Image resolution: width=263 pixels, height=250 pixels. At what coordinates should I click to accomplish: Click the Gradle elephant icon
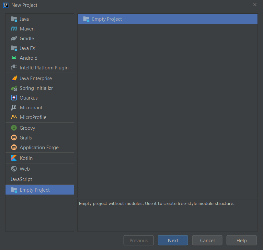pyautogui.click(x=14, y=39)
